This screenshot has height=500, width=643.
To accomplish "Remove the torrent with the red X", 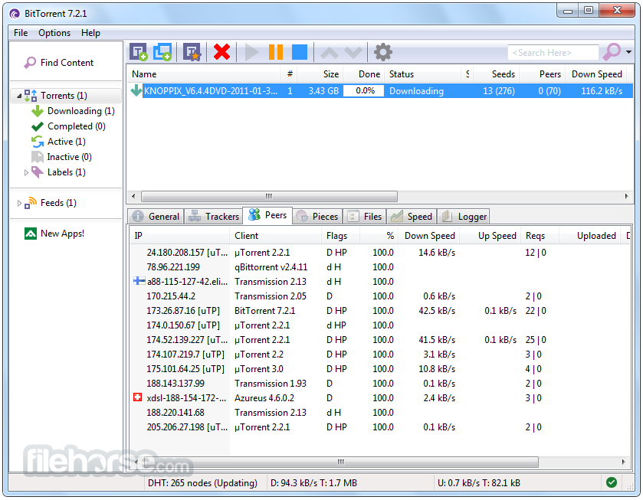I will click(x=222, y=52).
